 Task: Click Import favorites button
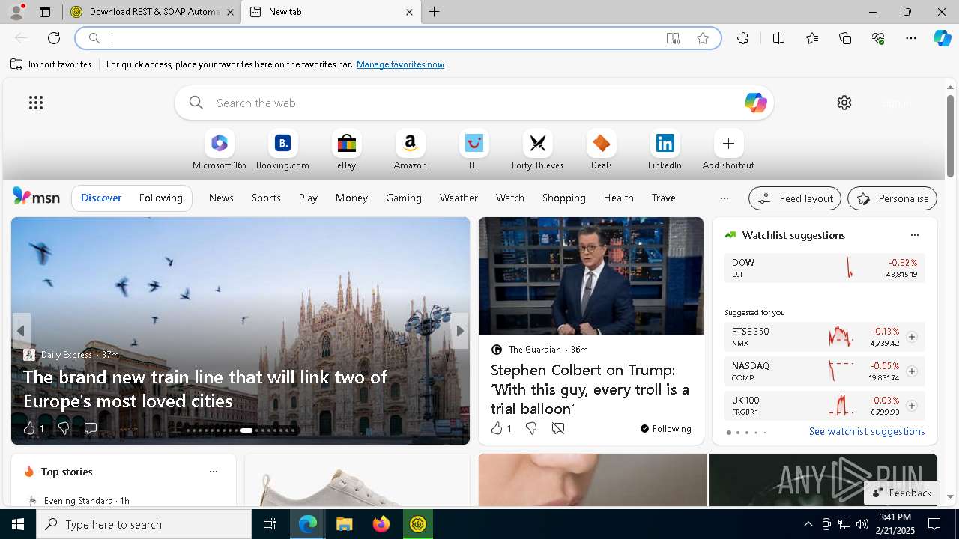click(x=51, y=64)
